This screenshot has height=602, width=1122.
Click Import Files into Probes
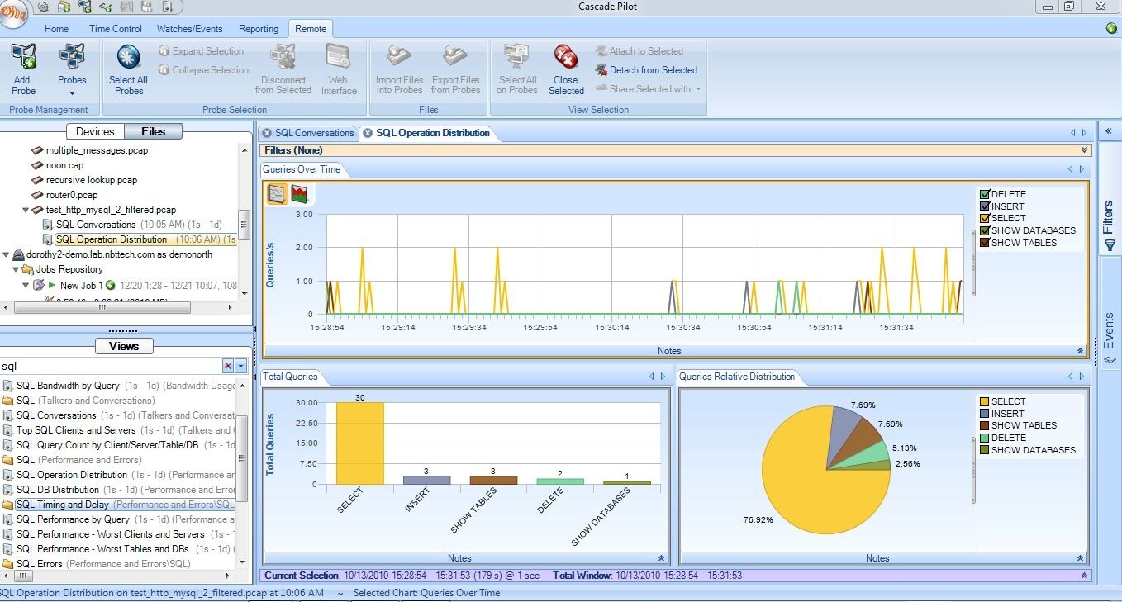point(399,69)
